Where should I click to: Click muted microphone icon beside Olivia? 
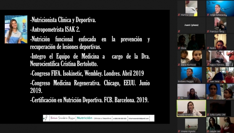pyautogui.click(x=179, y=48)
